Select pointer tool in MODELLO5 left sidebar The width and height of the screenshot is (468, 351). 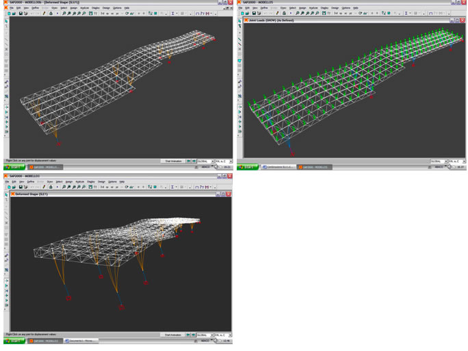tap(239, 21)
